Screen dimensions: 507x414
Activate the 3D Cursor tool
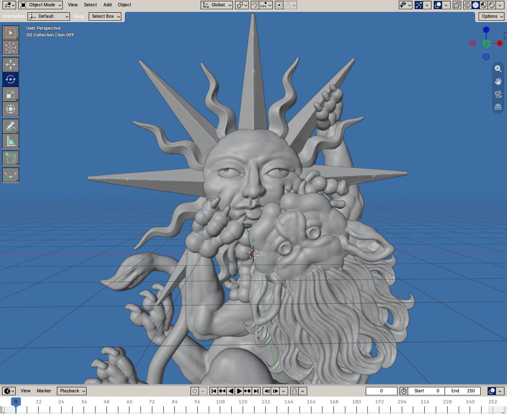click(x=10, y=48)
